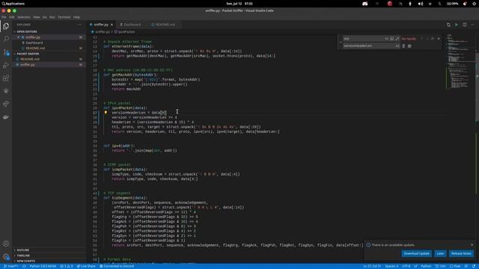Click the git branch main in status bar
Screen dimensions: 479x269
click(10, 266)
